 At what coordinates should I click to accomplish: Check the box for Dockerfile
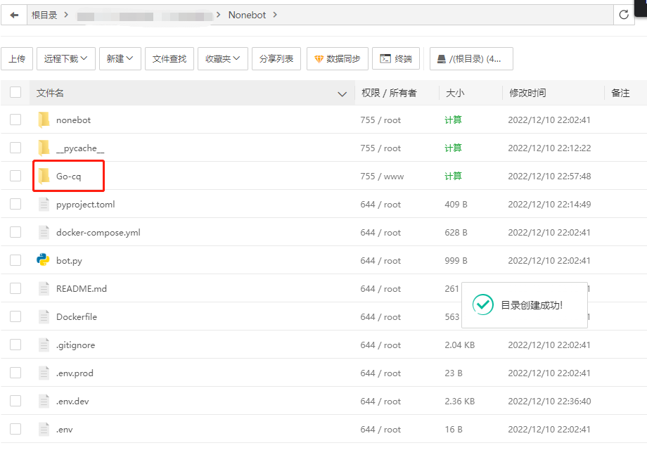click(15, 316)
